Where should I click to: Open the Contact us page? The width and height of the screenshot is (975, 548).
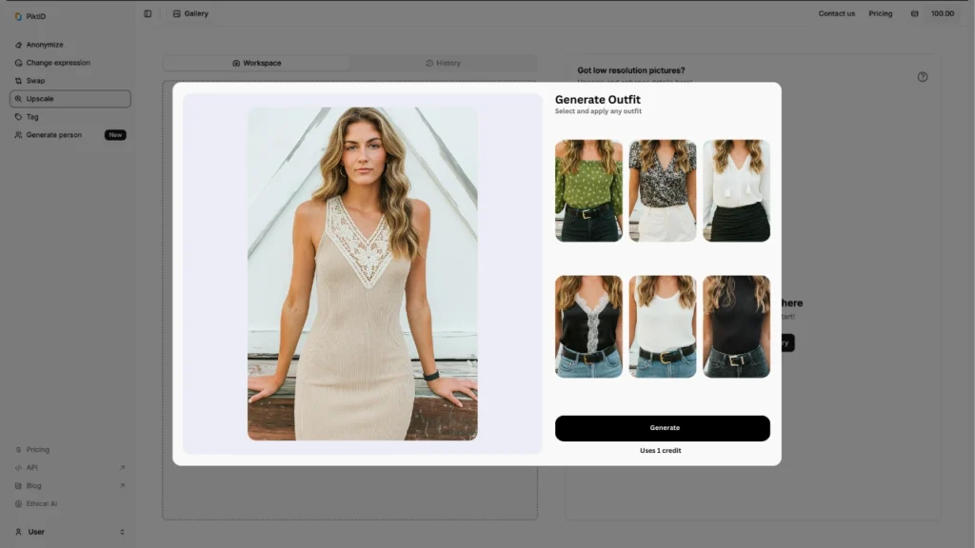coord(836,13)
